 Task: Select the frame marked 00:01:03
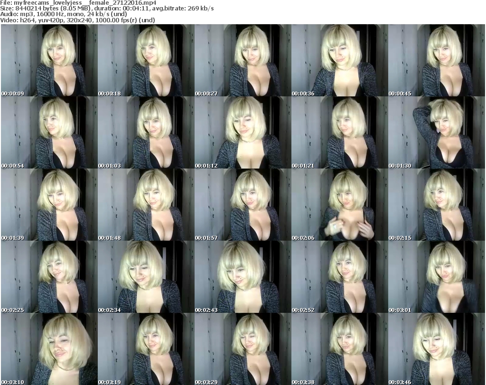point(146,132)
